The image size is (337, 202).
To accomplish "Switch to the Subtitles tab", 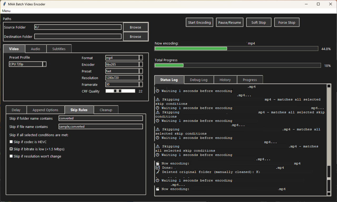I will click(x=59, y=49).
